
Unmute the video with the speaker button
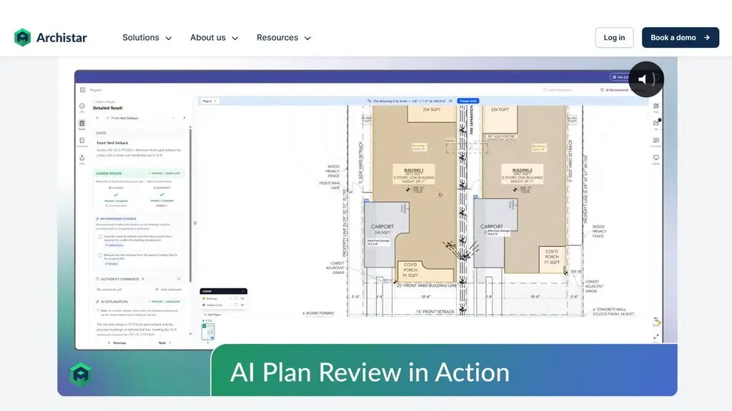click(x=646, y=79)
